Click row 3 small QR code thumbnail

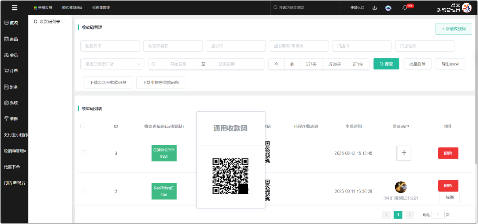pyautogui.click(x=267, y=152)
